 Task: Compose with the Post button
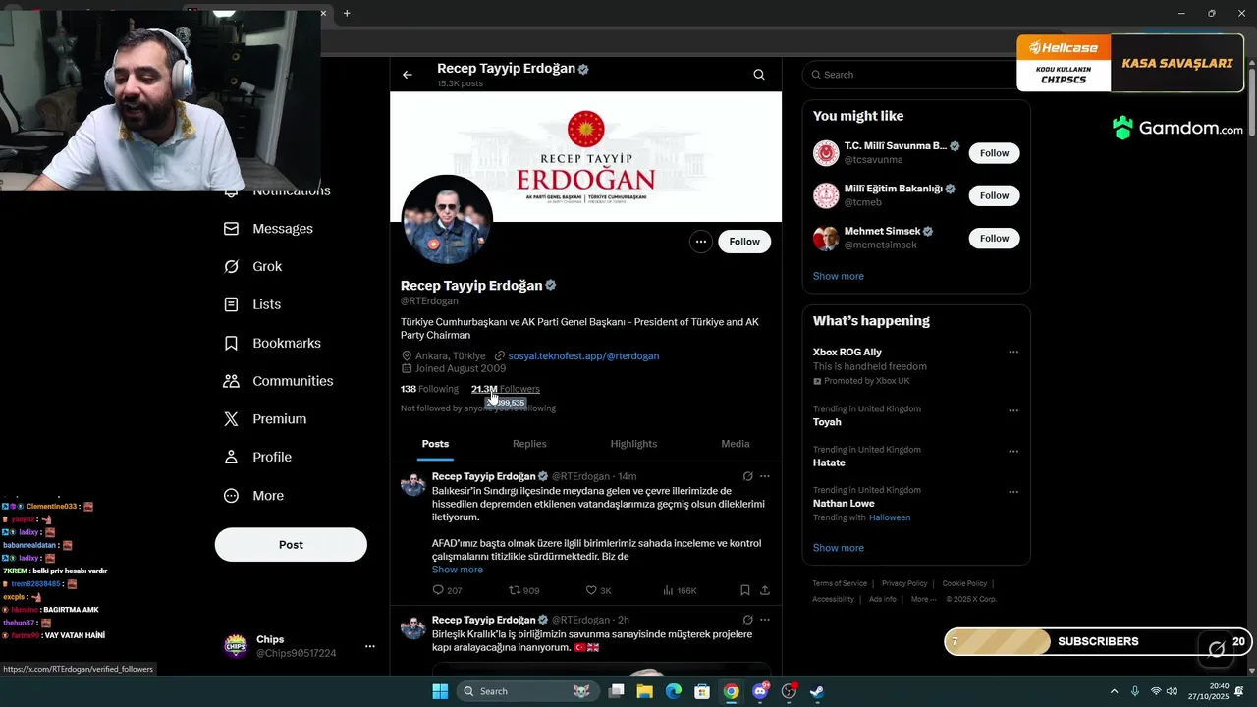tap(291, 545)
